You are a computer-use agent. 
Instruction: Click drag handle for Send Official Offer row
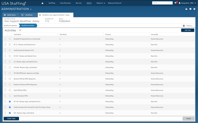[x=5, y=90]
